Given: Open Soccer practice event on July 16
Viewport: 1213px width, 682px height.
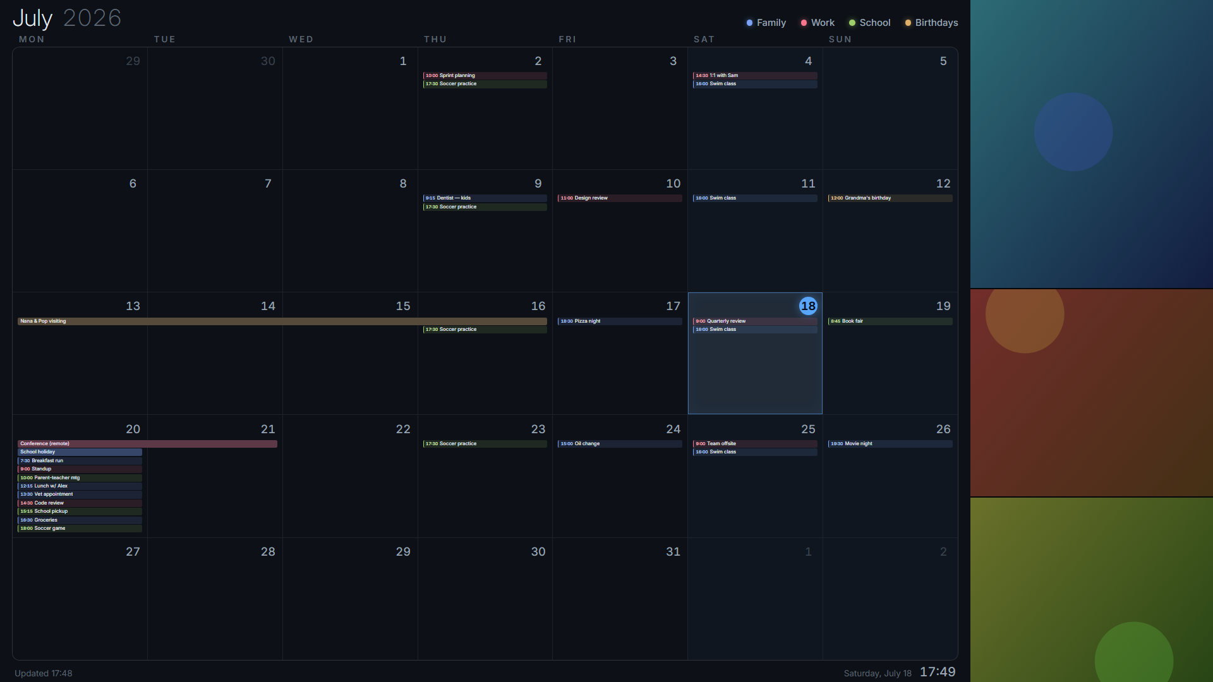Looking at the screenshot, I should [485, 330].
